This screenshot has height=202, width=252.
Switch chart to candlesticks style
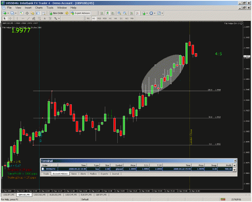[107, 13]
